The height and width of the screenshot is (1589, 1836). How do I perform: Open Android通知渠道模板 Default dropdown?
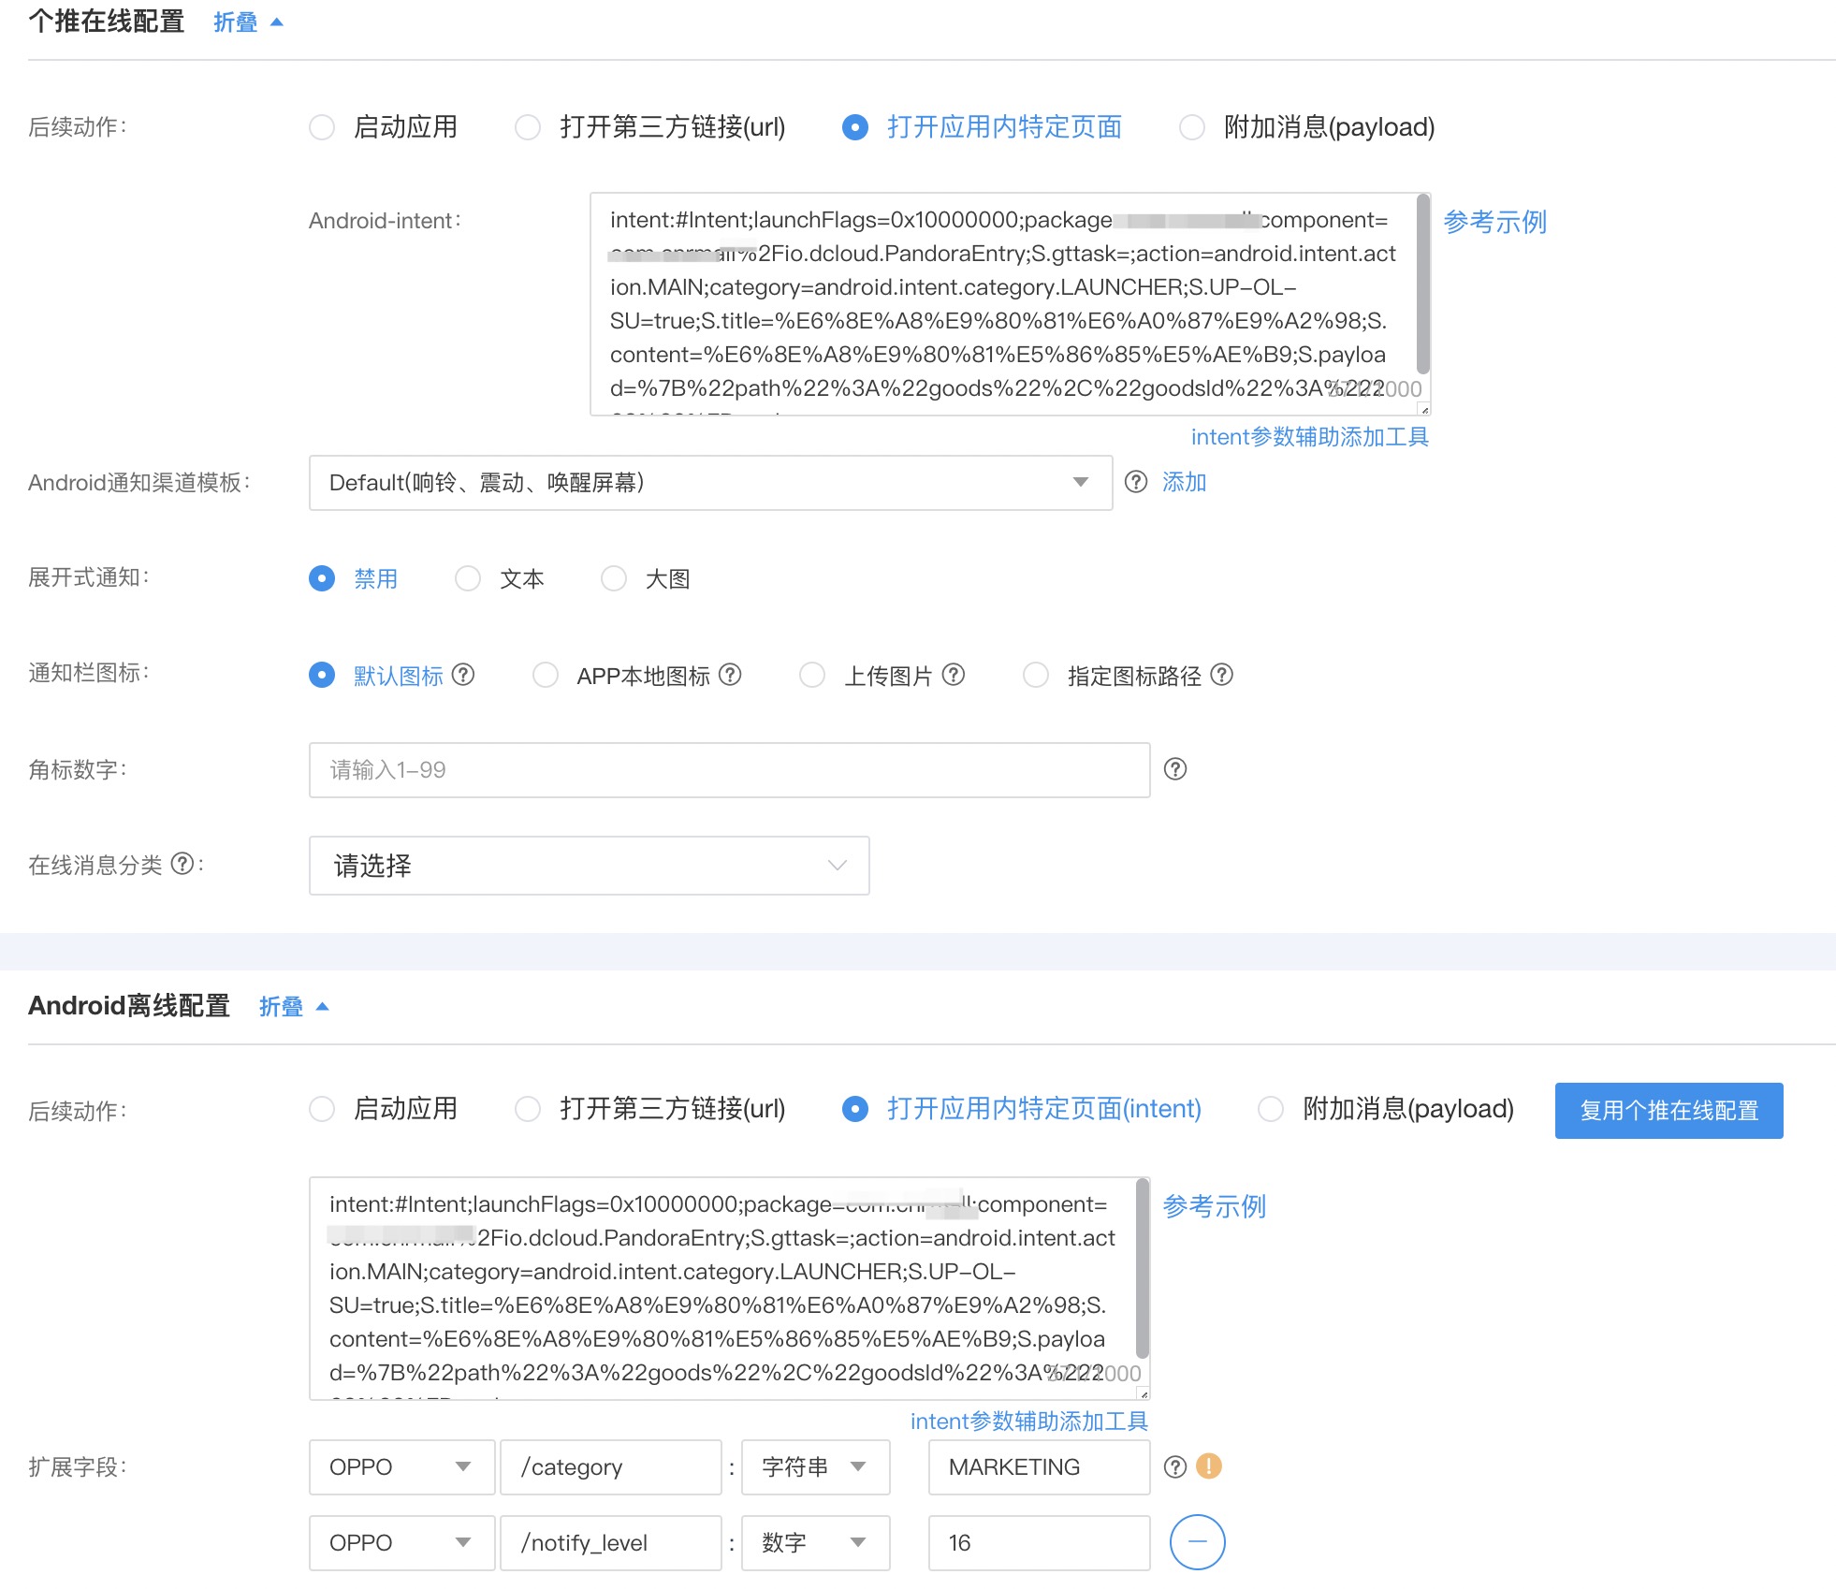coord(710,483)
